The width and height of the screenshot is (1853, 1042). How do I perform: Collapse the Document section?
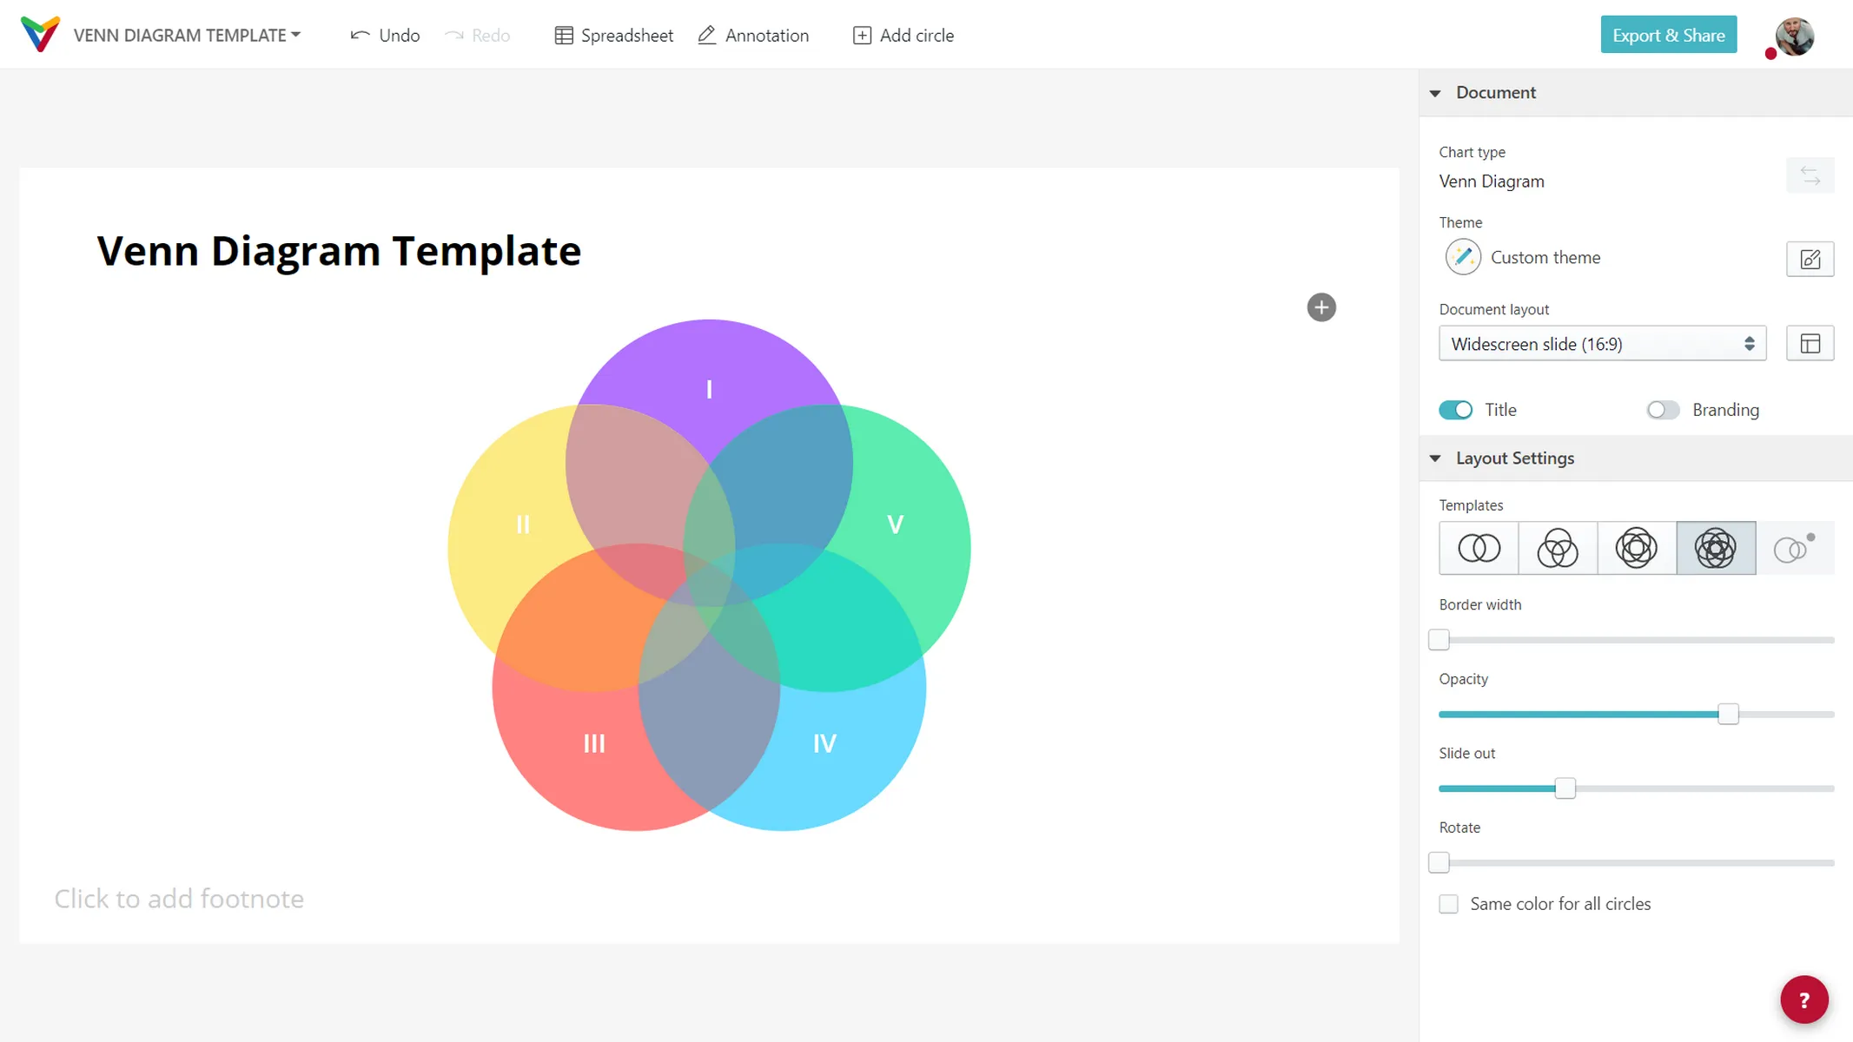[1435, 93]
